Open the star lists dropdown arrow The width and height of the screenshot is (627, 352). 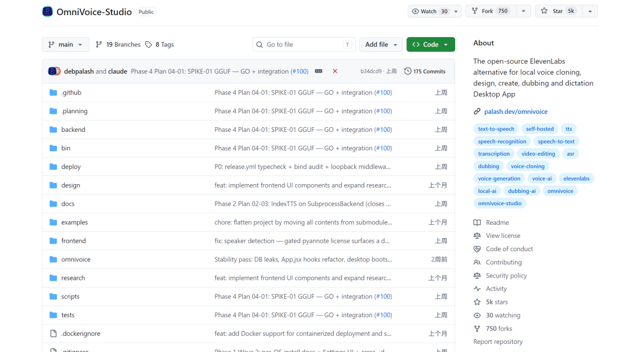tap(590, 11)
